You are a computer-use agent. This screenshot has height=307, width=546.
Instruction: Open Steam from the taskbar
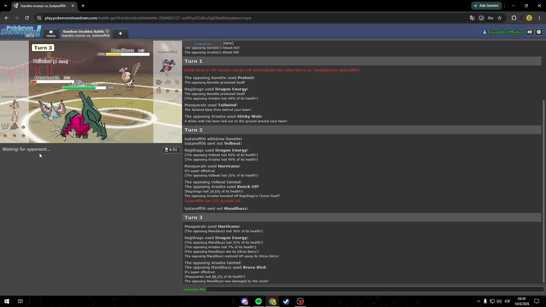[x=286, y=301]
